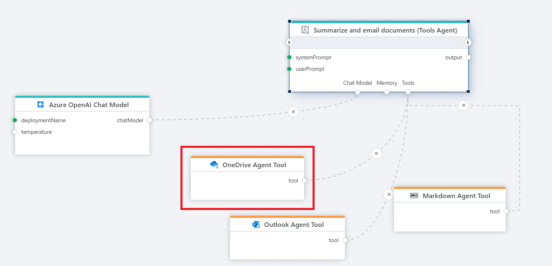The width and height of the screenshot is (552, 266).
Task: Remove the chatModel connection with its X
Action: [x=293, y=112]
